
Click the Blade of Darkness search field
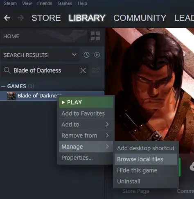45,70
